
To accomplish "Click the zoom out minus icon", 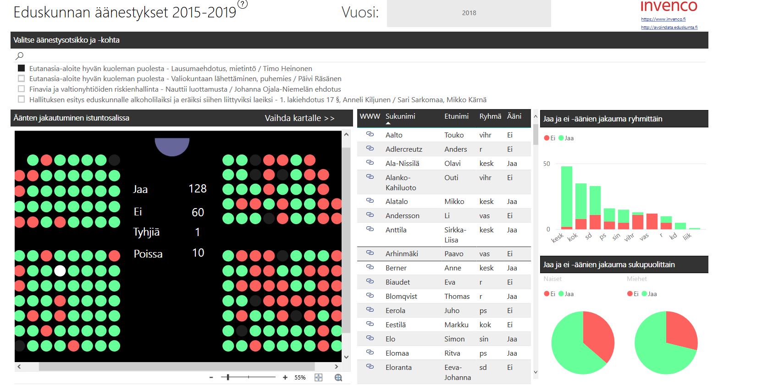I will click(x=211, y=377).
